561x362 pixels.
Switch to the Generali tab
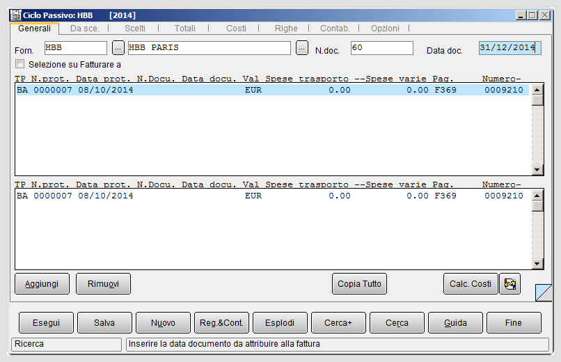click(34, 29)
